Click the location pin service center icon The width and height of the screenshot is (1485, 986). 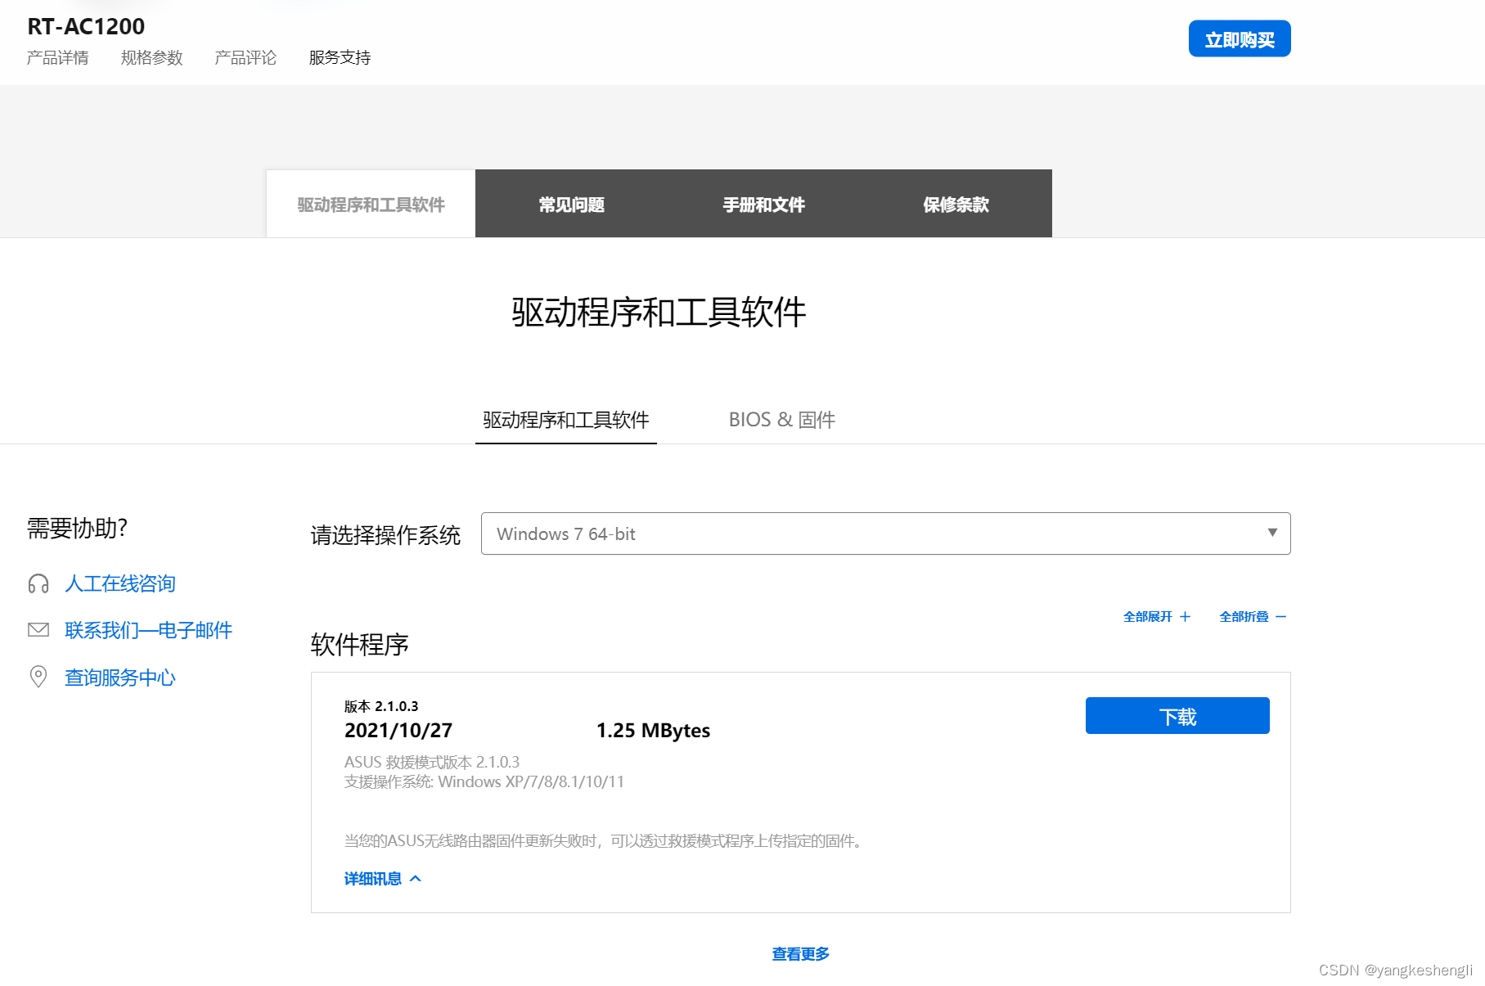pos(38,677)
